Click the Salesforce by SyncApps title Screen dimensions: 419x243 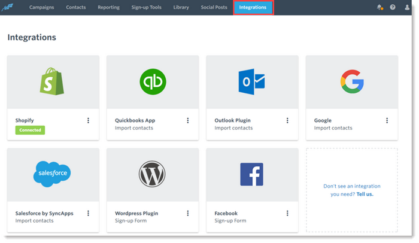44,213
